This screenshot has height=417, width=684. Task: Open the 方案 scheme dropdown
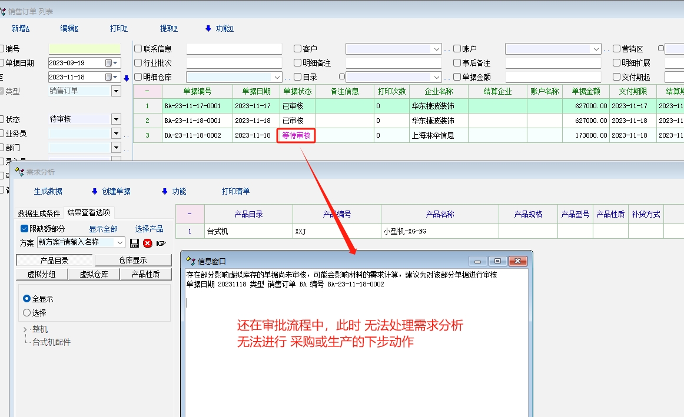(120, 242)
